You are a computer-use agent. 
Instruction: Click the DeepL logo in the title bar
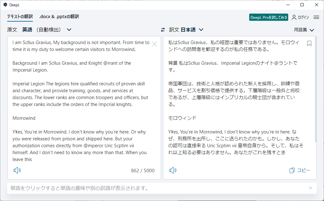(x=5, y=5)
